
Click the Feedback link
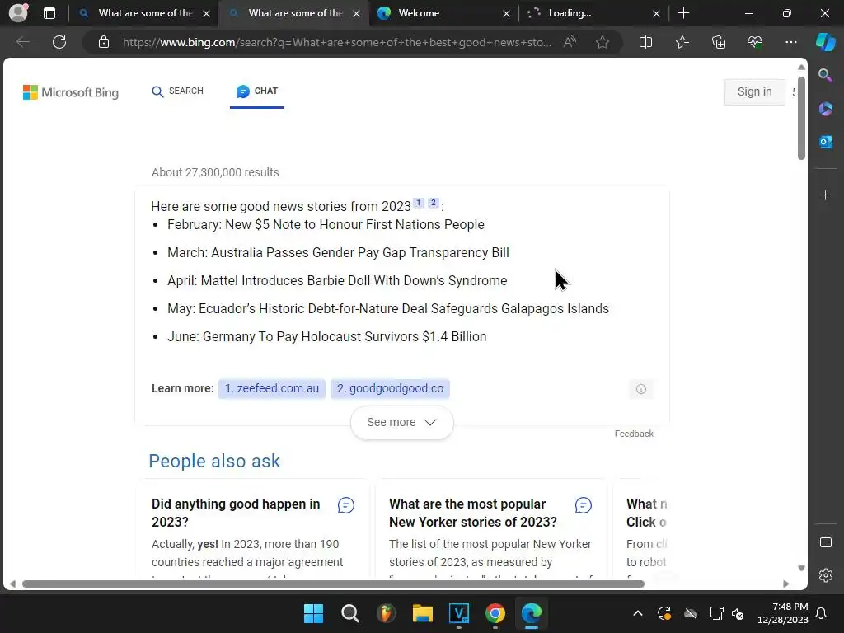634,434
